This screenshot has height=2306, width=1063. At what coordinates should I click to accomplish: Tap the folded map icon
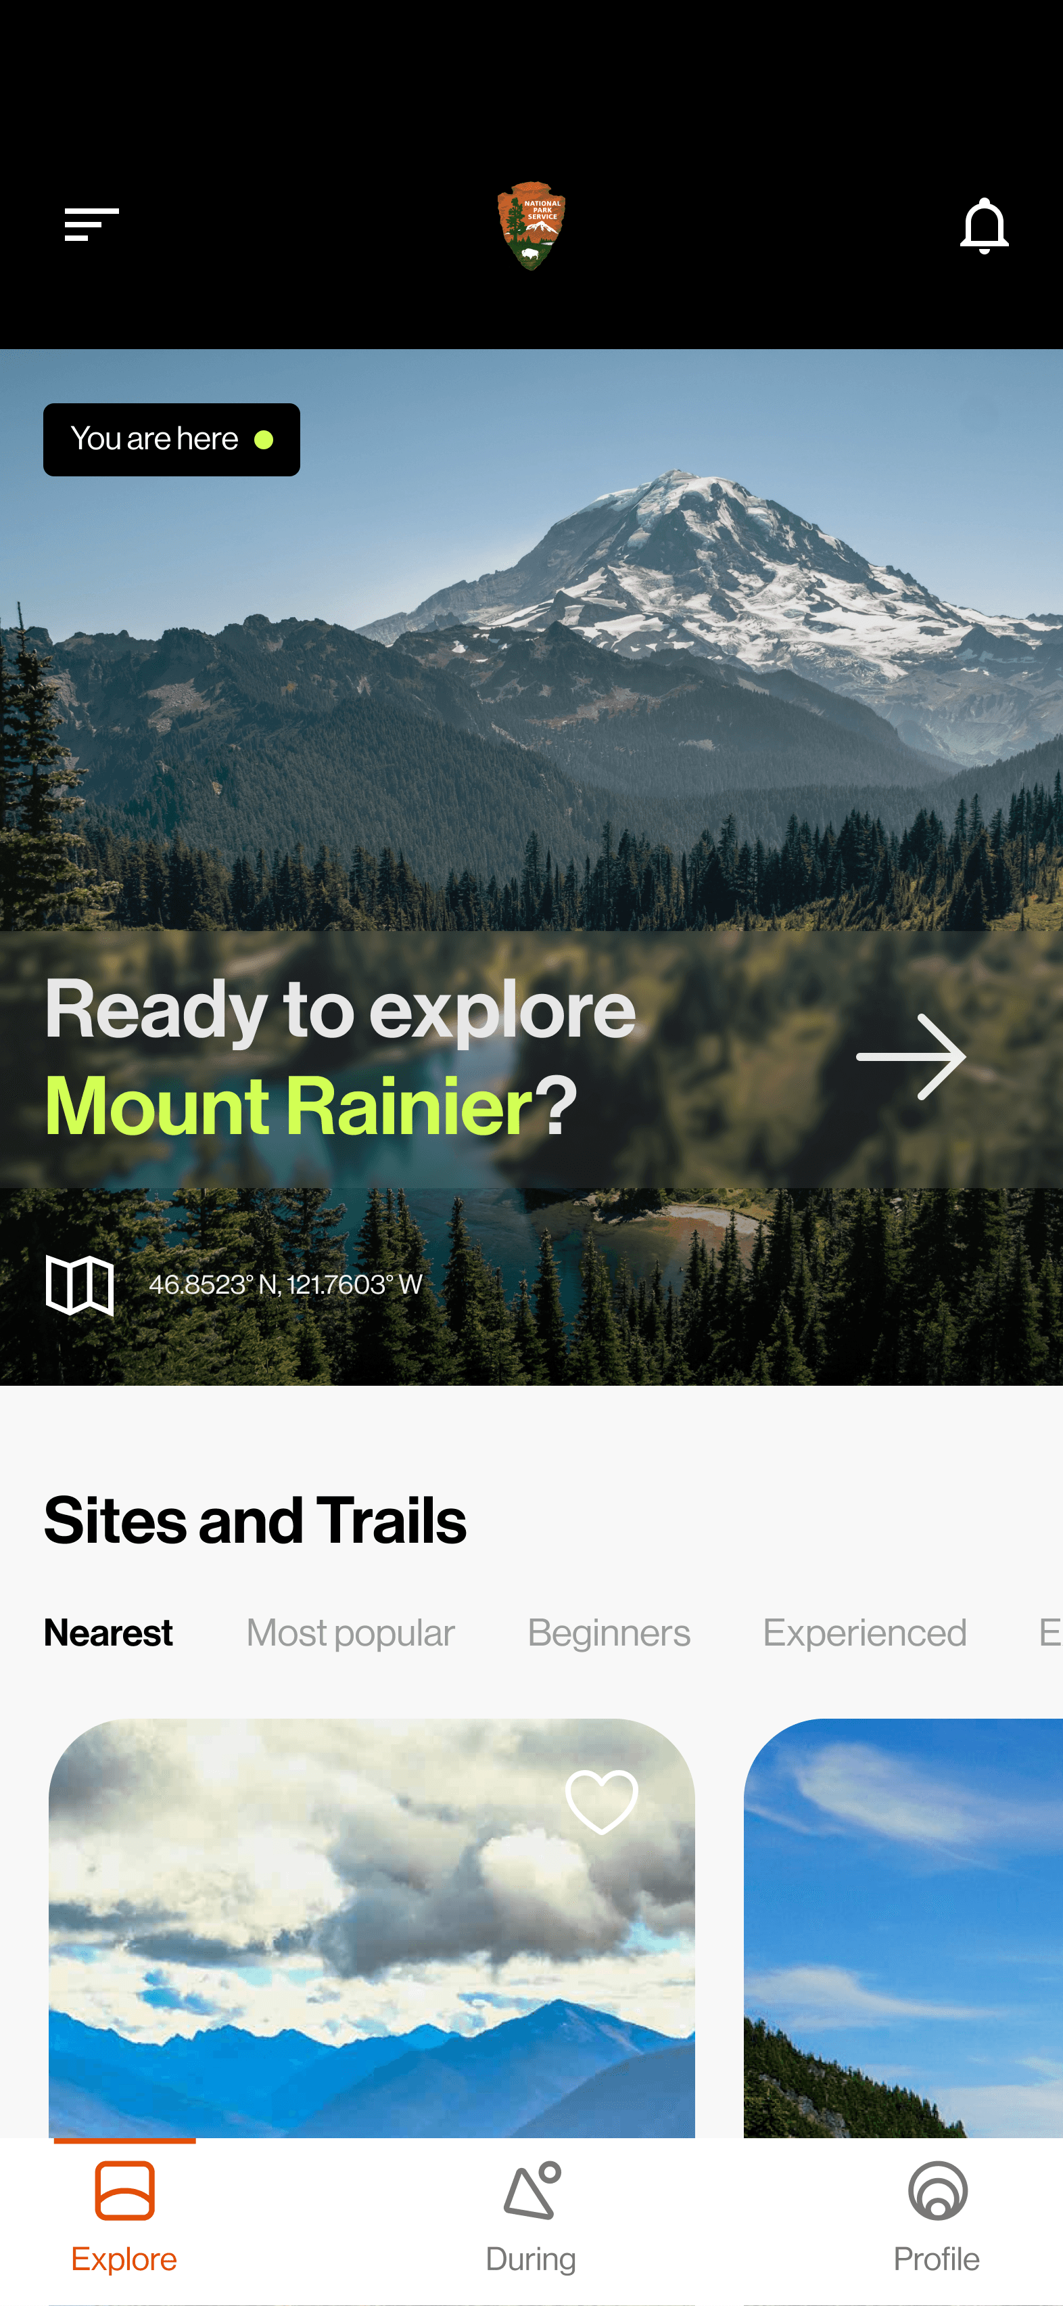click(80, 1284)
